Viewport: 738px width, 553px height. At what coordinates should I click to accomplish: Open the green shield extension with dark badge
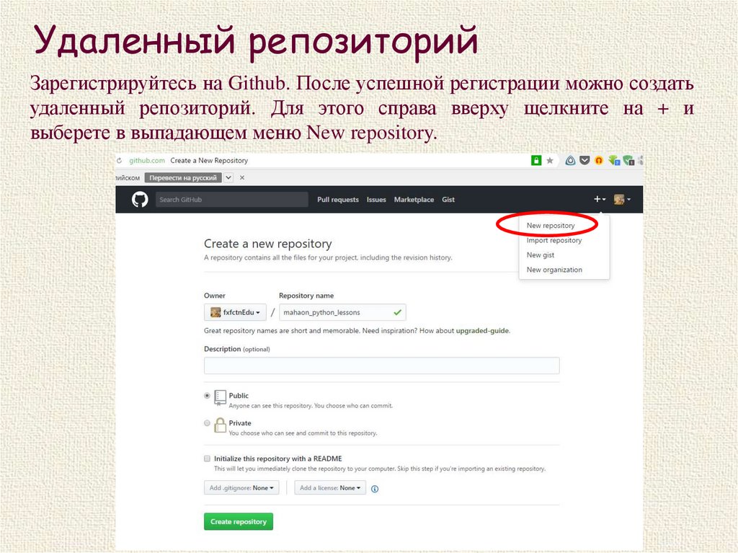point(628,161)
